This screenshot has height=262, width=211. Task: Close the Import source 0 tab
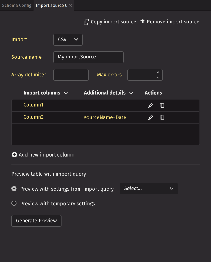(70, 6)
